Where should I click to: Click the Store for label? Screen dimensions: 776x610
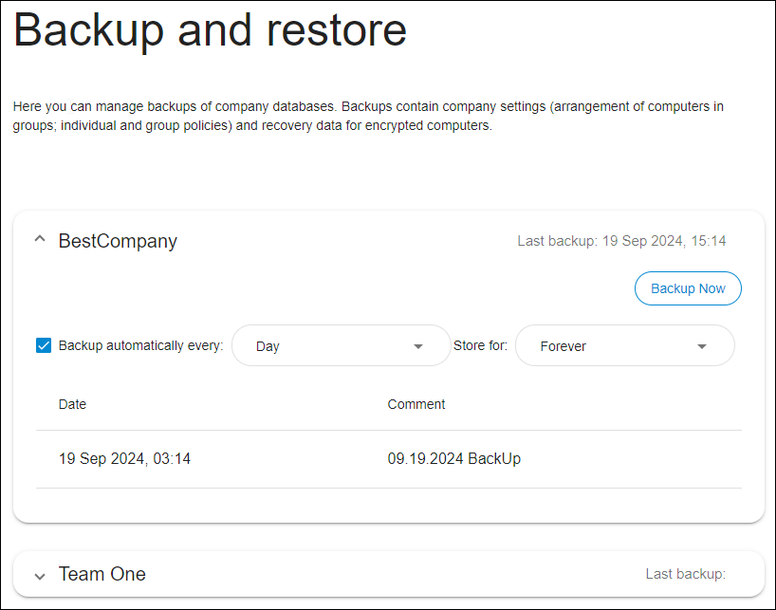[481, 345]
